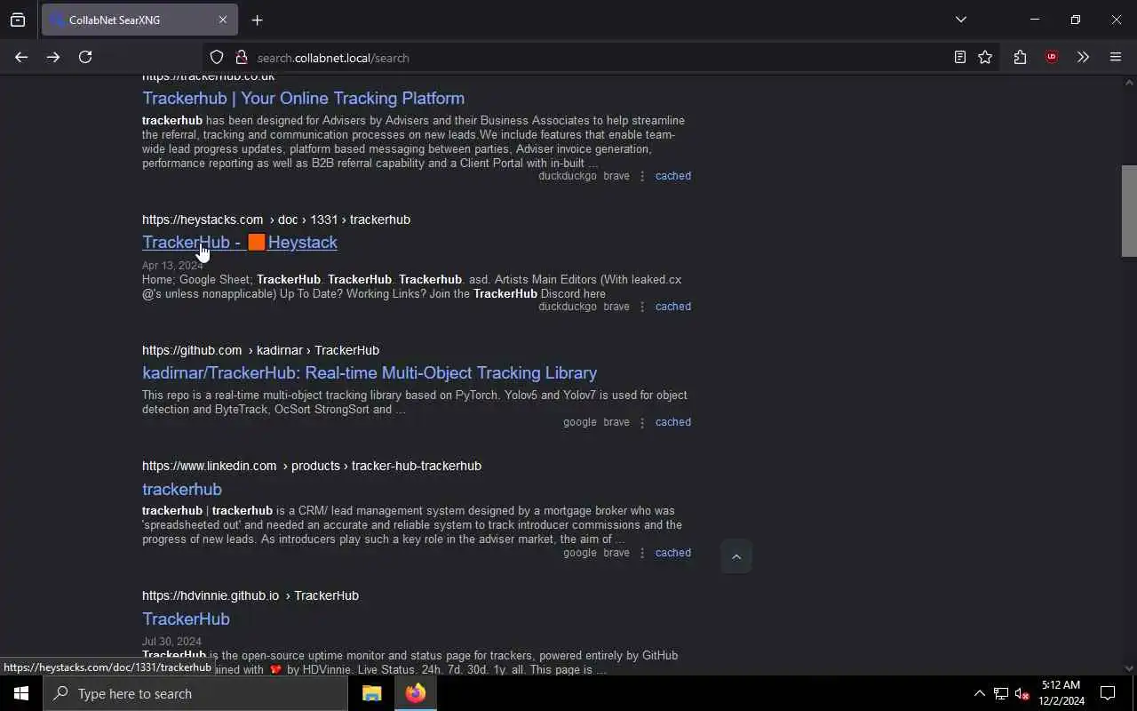Open options dots for trackerhub.co.uk result

642,176
